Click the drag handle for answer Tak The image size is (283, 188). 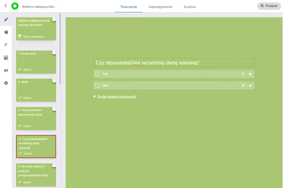point(243,74)
